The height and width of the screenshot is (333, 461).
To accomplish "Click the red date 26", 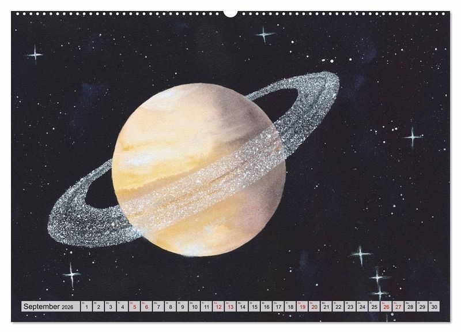I will (386, 307).
